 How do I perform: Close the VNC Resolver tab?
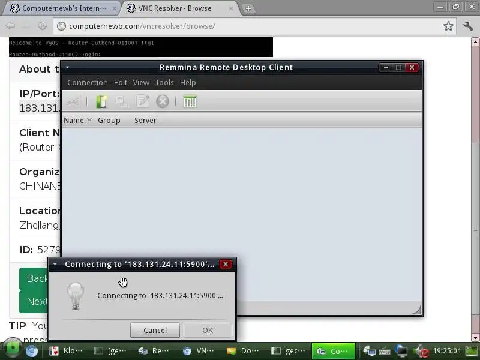231,8
